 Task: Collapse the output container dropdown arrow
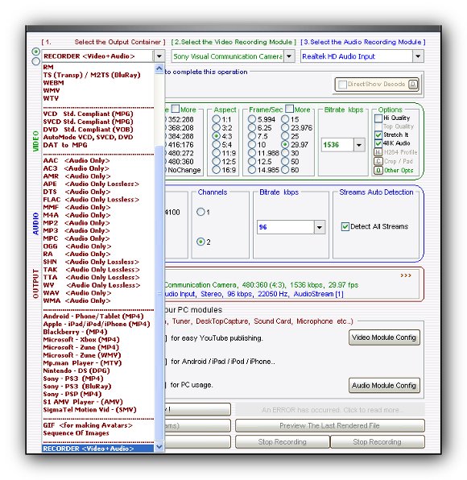coord(159,56)
